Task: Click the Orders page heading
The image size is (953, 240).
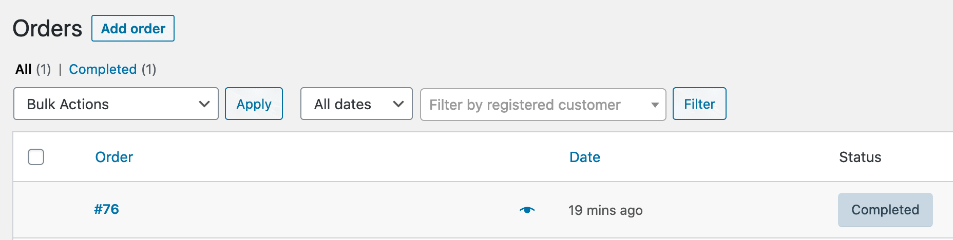Action: click(x=47, y=28)
